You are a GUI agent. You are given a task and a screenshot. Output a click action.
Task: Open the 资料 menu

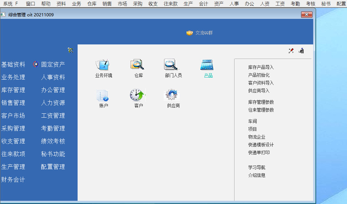click(x=61, y=4)
